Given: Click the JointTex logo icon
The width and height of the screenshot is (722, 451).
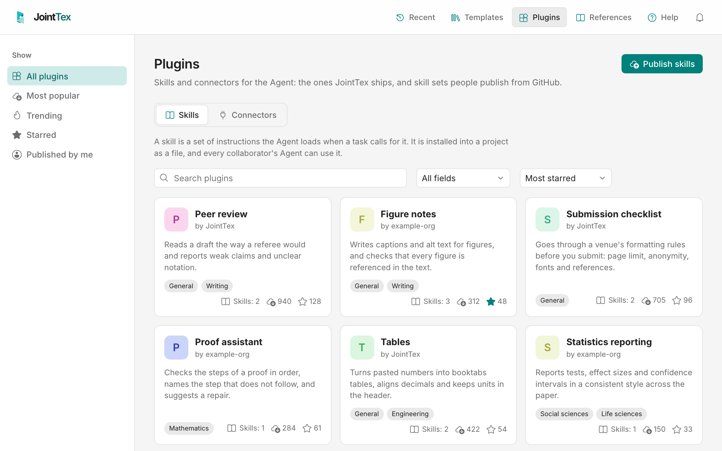Looking at the screenshot, I should click(x=20, y=17).
